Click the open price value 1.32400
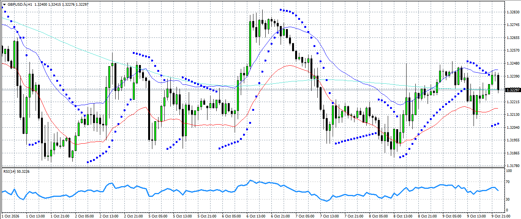521x219 pixels. (x=41, y=4)
